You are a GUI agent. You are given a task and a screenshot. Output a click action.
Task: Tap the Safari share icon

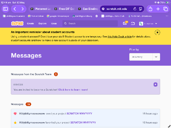150,9
